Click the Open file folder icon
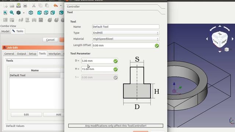 12,5
